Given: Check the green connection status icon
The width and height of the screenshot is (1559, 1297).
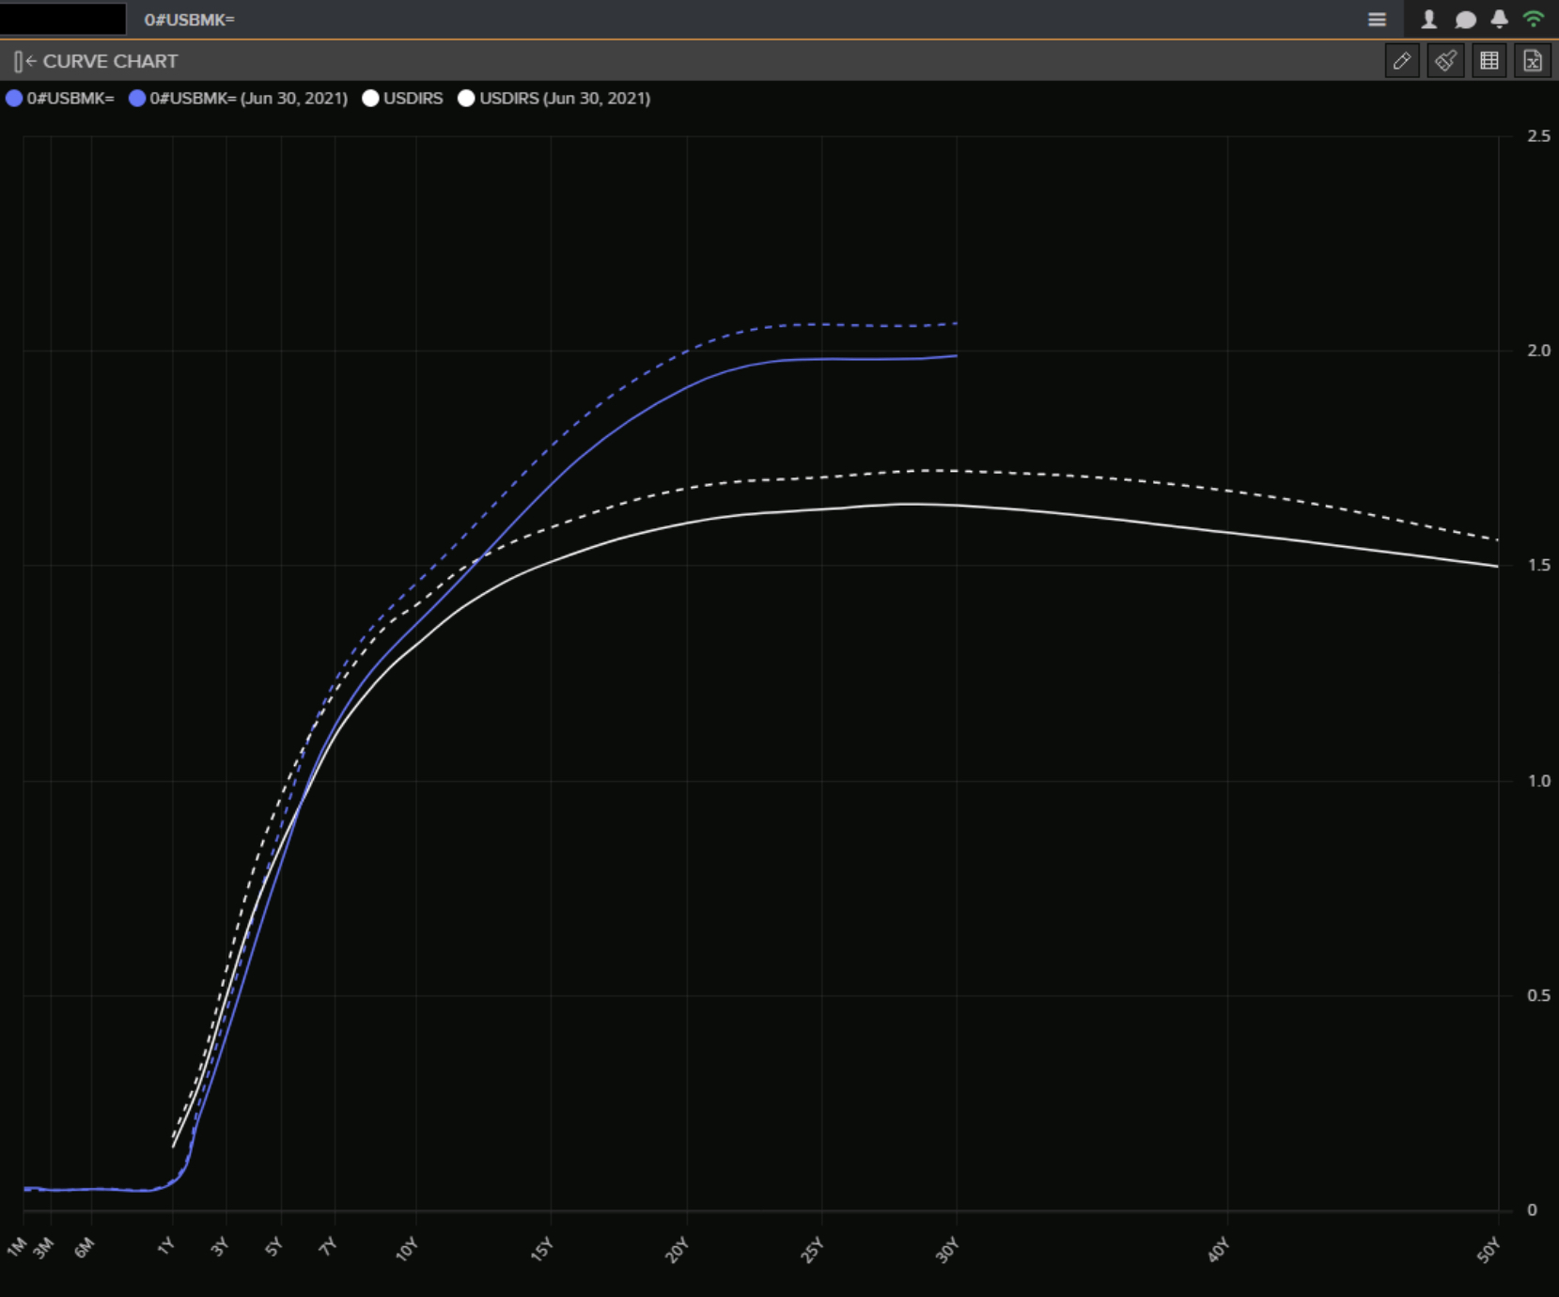Looking at the screenshot, I should [1534, 20].
